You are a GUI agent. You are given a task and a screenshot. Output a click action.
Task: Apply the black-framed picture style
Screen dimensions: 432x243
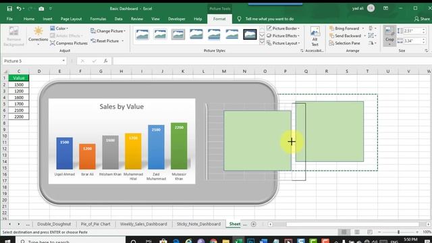250,34
